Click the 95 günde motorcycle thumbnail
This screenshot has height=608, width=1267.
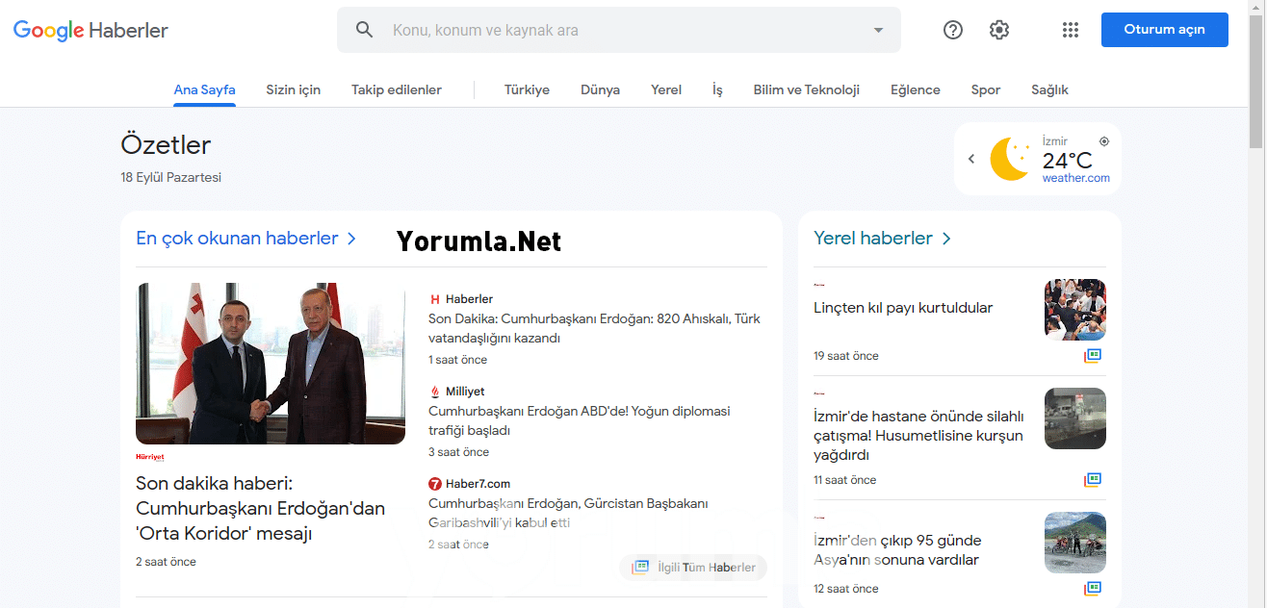pyautogui.click(x=1075, y=543)
